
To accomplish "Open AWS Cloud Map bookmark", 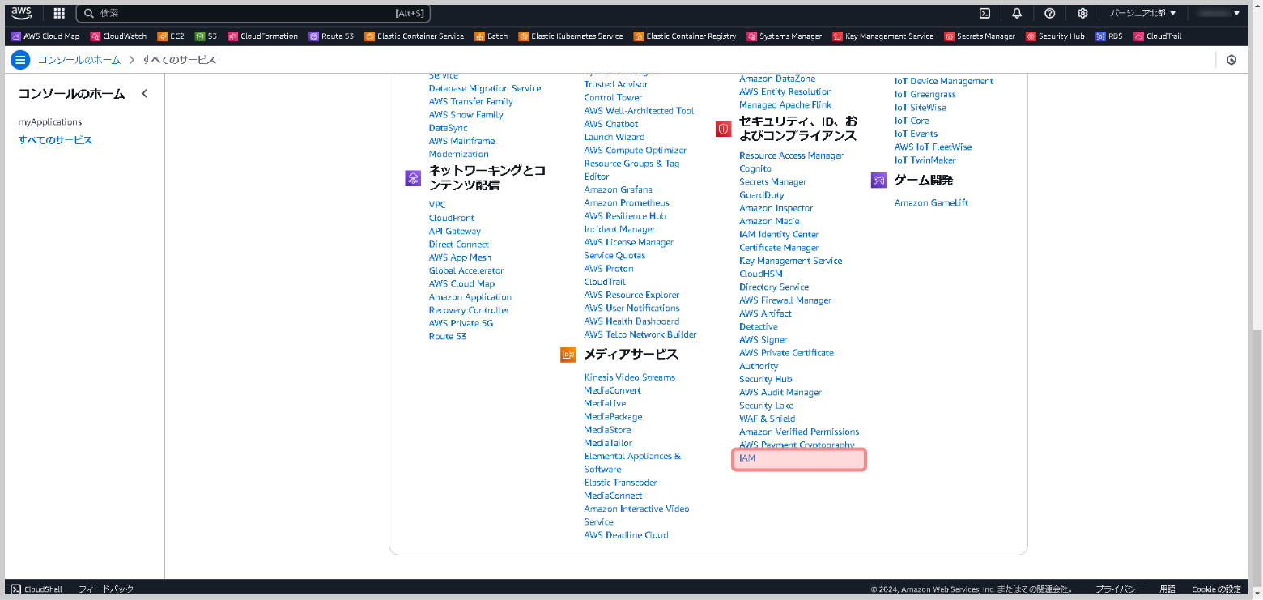I will pyautogui.click(x=45, y=36).
